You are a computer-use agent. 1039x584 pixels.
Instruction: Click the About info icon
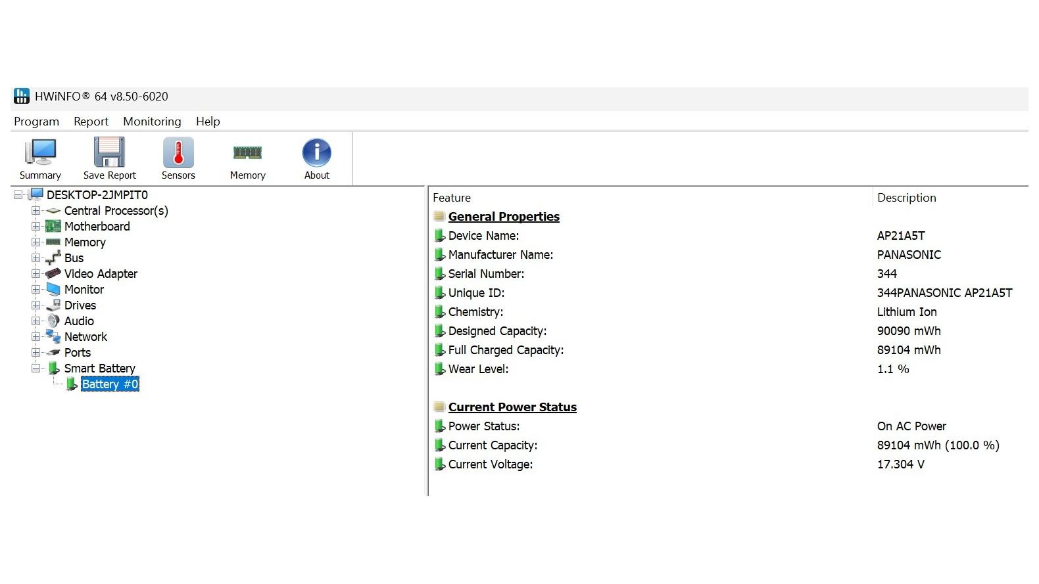316,152
